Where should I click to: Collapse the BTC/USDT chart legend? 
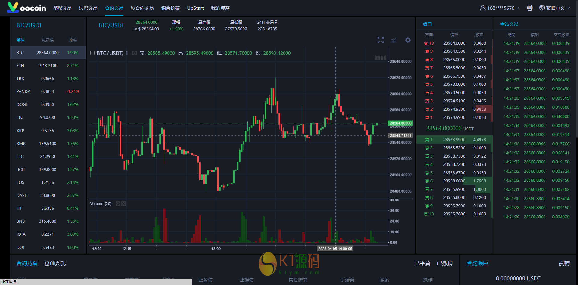(x=92, y=53)
